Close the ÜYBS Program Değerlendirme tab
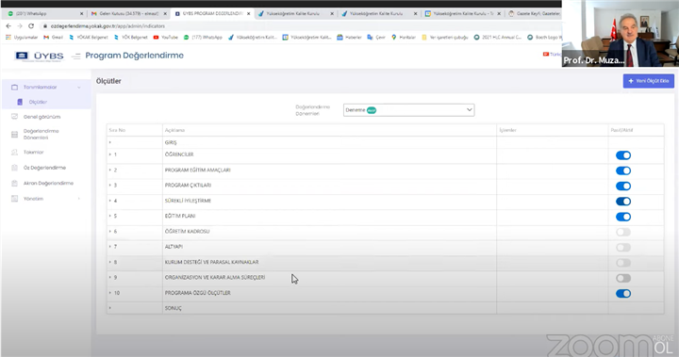 (x=249, y=14)
